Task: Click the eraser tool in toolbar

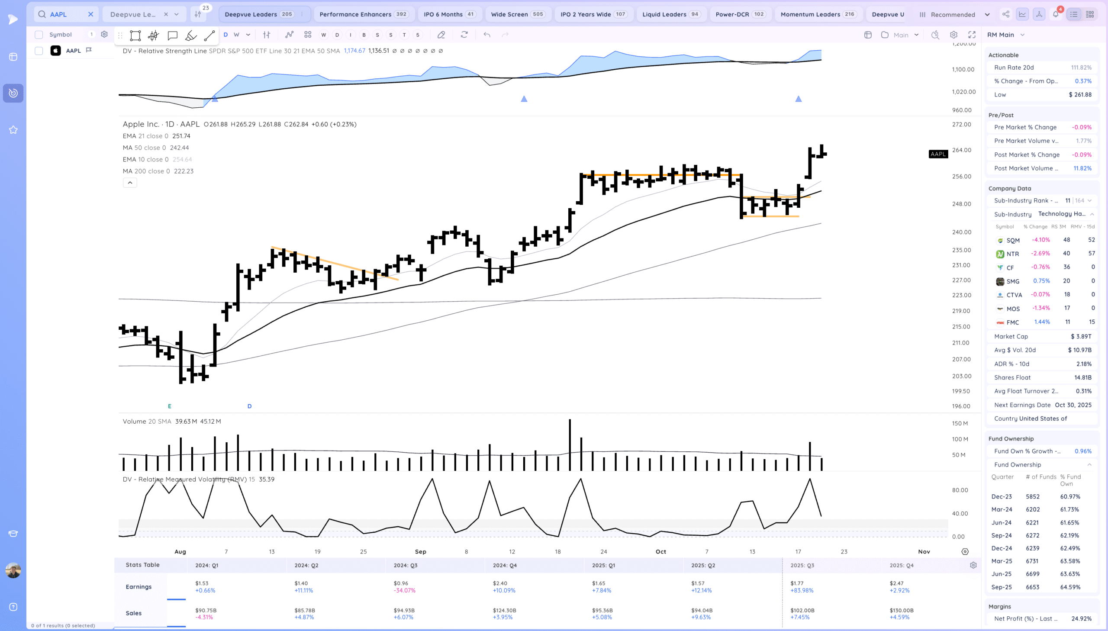Action: pos(441,35)
